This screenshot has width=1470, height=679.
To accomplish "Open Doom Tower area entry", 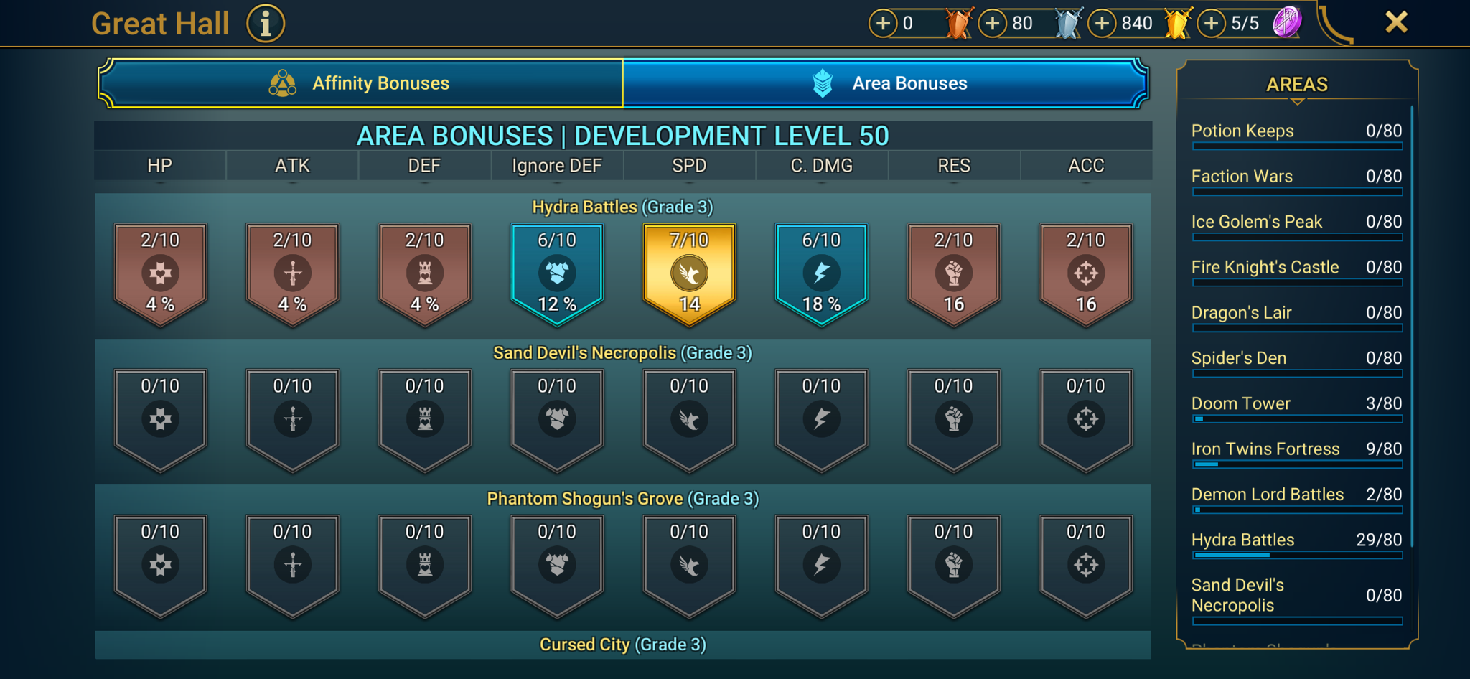I will (1296, 408).
